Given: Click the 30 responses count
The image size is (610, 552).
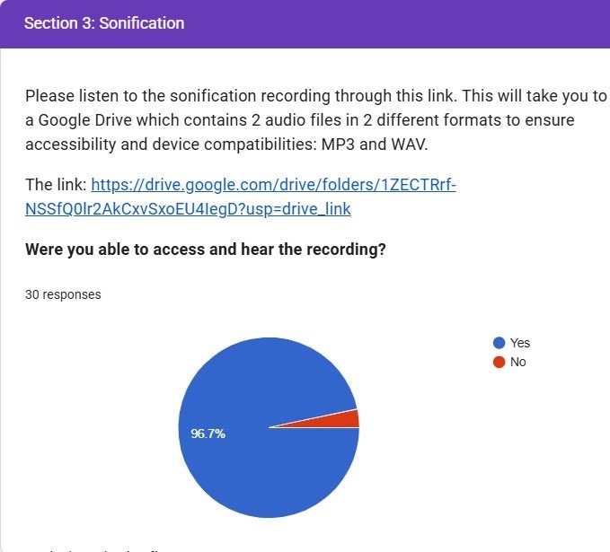Looking at the screenshot, I should point(63,294).
